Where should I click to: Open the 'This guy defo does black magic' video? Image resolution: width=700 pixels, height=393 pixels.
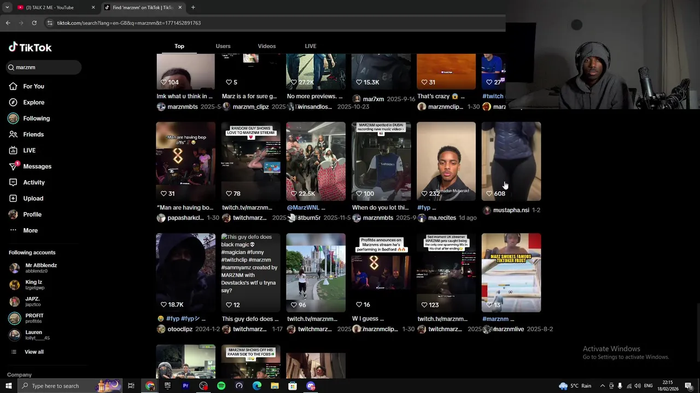click(x=250, y=272)
